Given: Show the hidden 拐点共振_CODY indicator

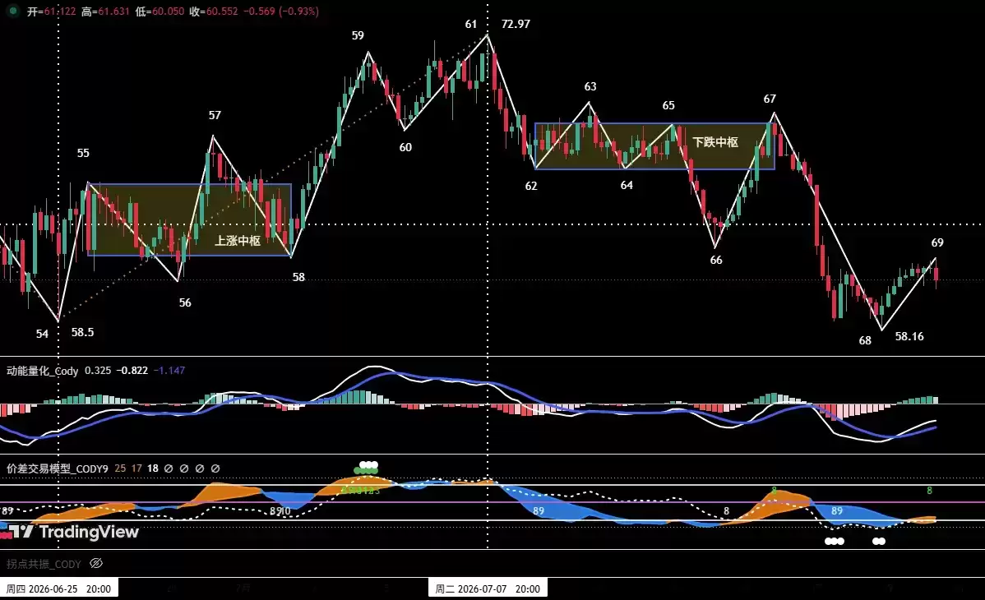Looking at the screenshot, I should (x=96, y=563).
